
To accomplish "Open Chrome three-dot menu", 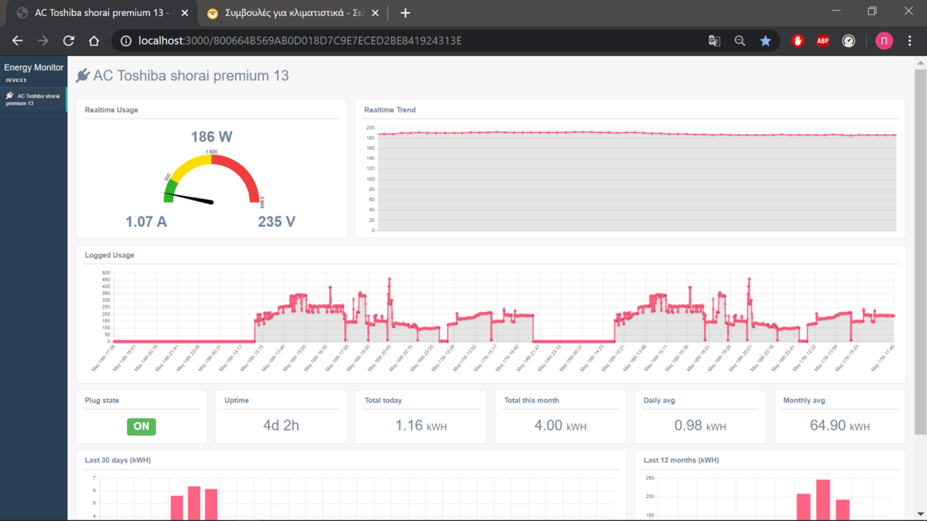I will (910, 41).
